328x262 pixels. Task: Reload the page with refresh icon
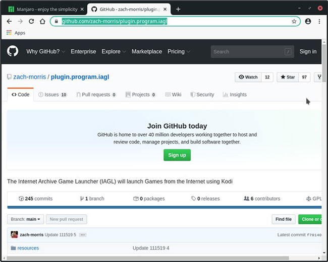click(x=31, y=21)
